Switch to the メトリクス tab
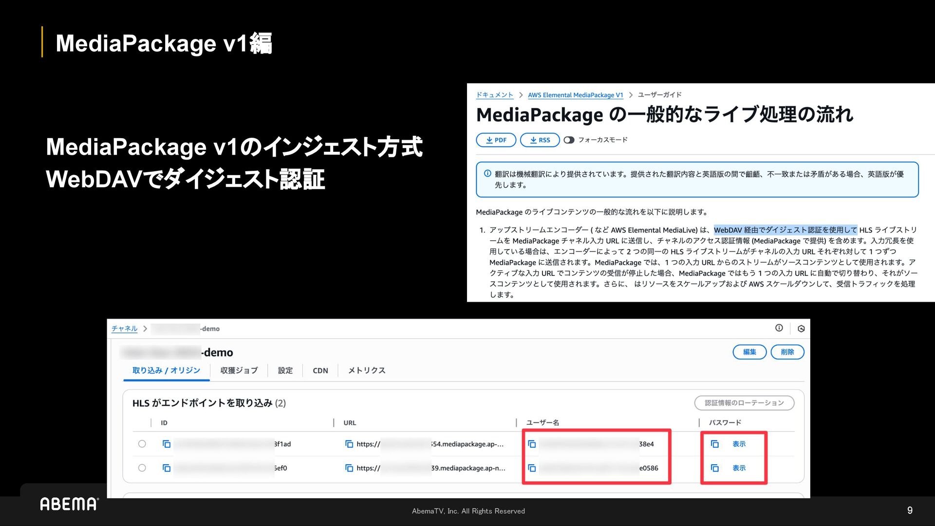Screen dimensions: 935x526 click(367, 371)
